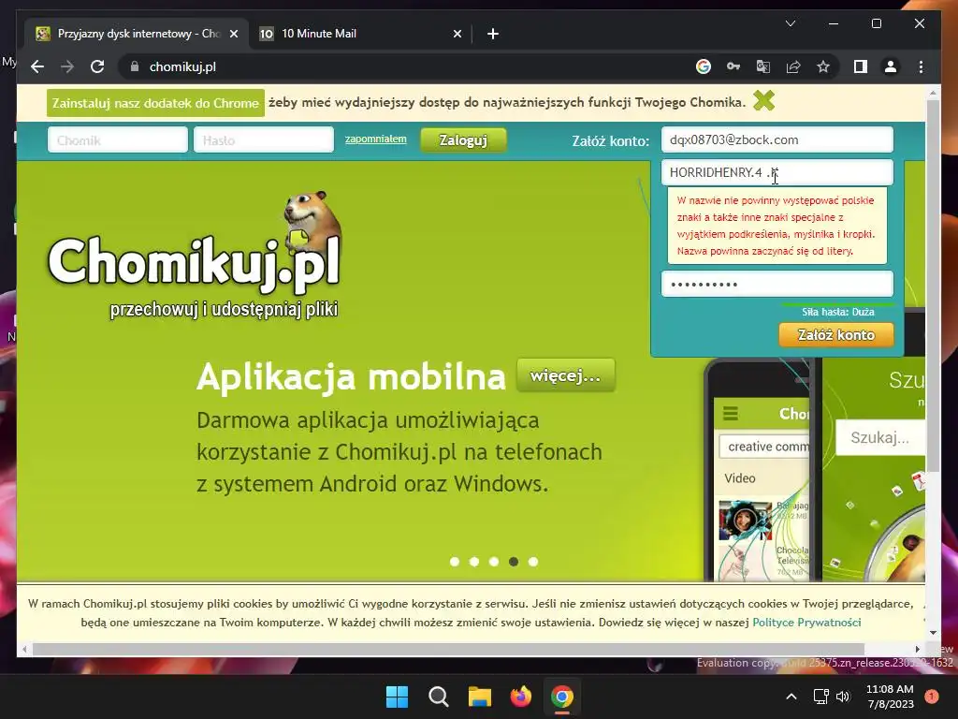Image resolution: width=958 pixels, height=719 pixels.
Task: Click the horizontal scrollbar right arrow
Action: coord(917,650)
